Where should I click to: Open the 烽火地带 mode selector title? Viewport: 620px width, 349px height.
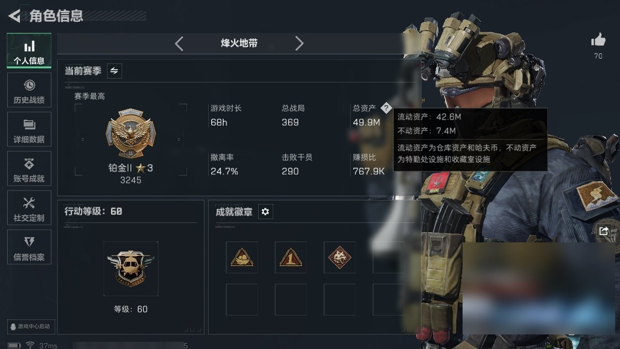pos(239,43)
